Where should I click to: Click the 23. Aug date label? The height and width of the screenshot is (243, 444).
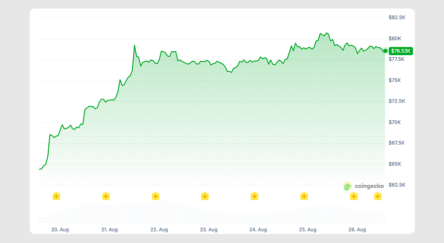pyautogui.click(x=209, y=230)
